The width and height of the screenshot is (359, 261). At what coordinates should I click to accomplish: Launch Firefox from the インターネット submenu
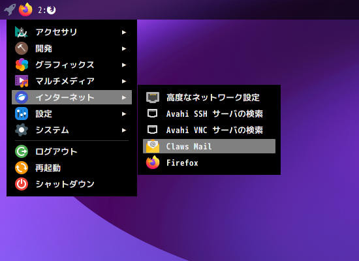(209, 162)
